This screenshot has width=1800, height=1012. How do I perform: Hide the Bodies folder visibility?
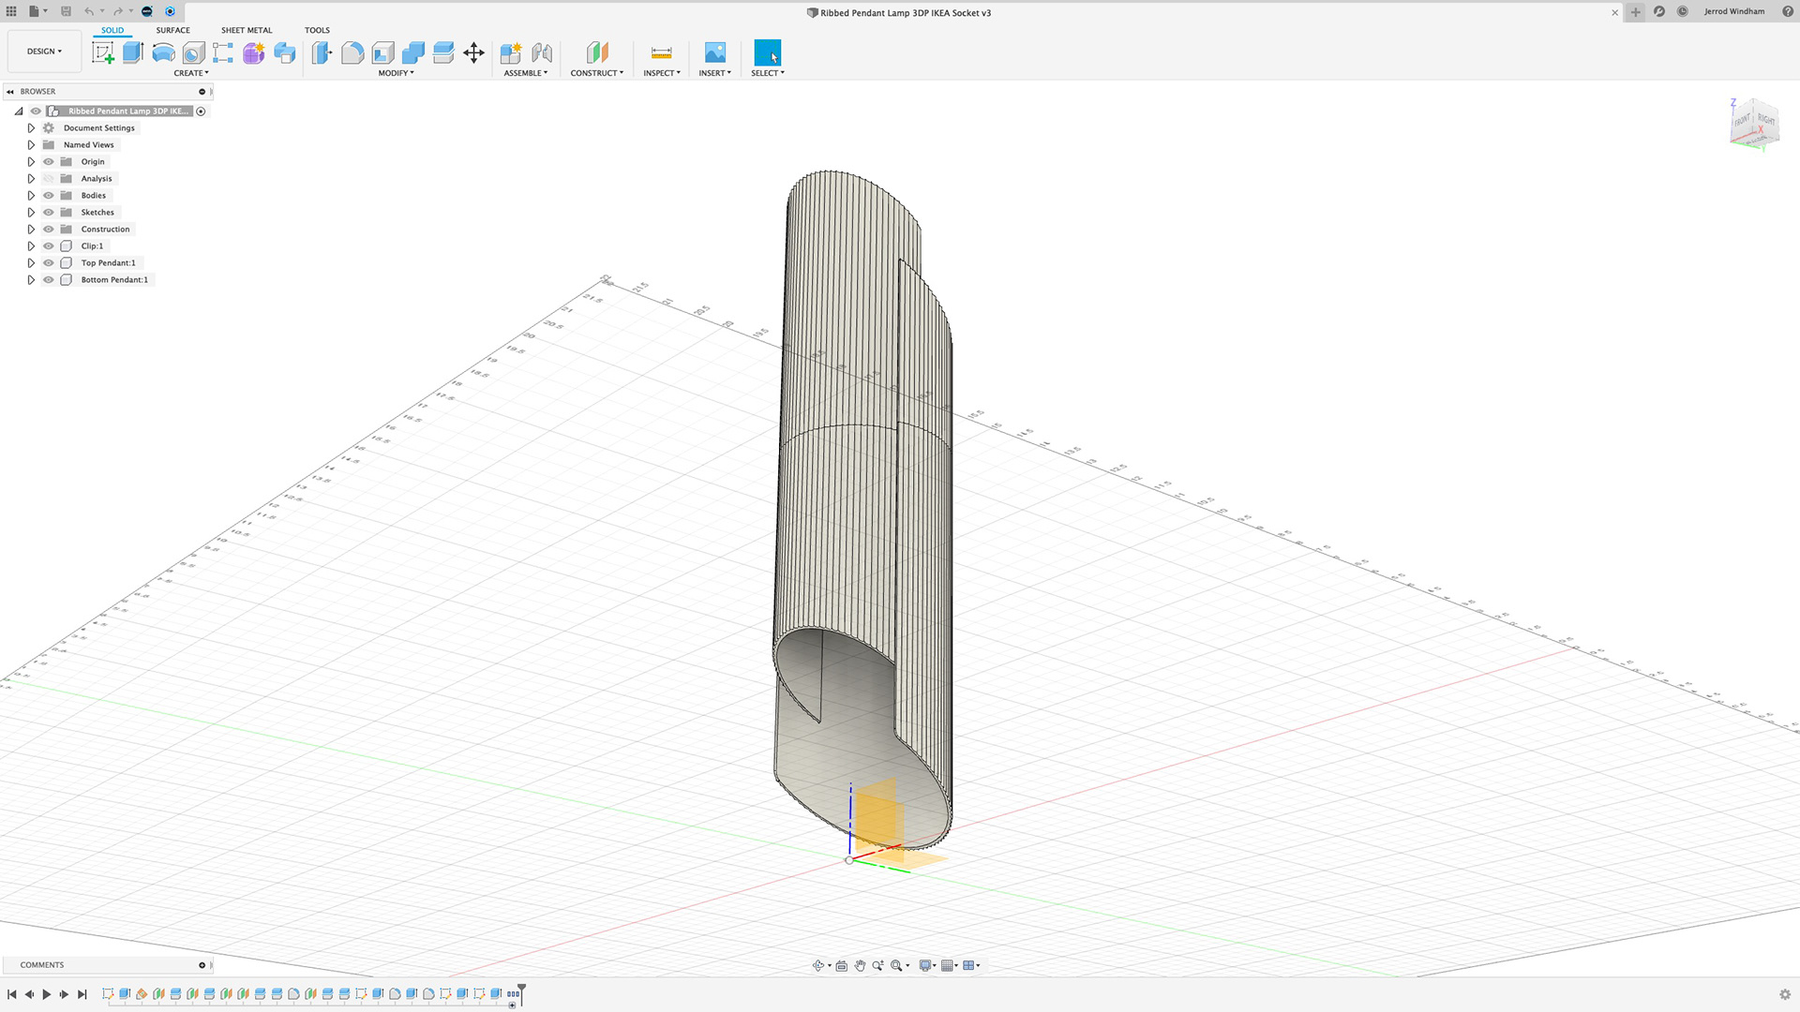click(x=49, y=196)
